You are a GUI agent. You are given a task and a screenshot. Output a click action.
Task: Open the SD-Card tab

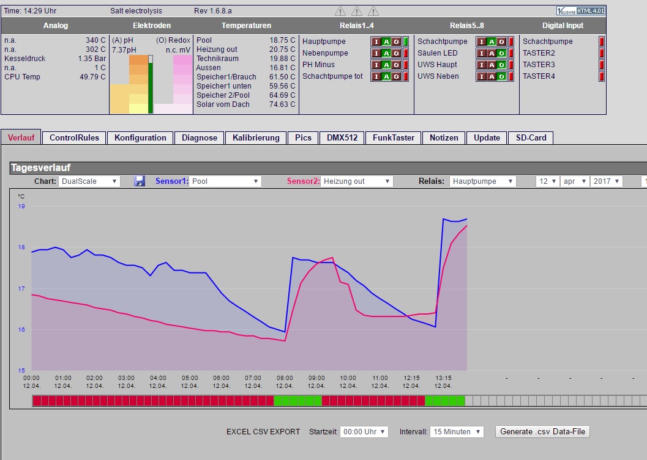pyautogui.click(x=531, y=137)
